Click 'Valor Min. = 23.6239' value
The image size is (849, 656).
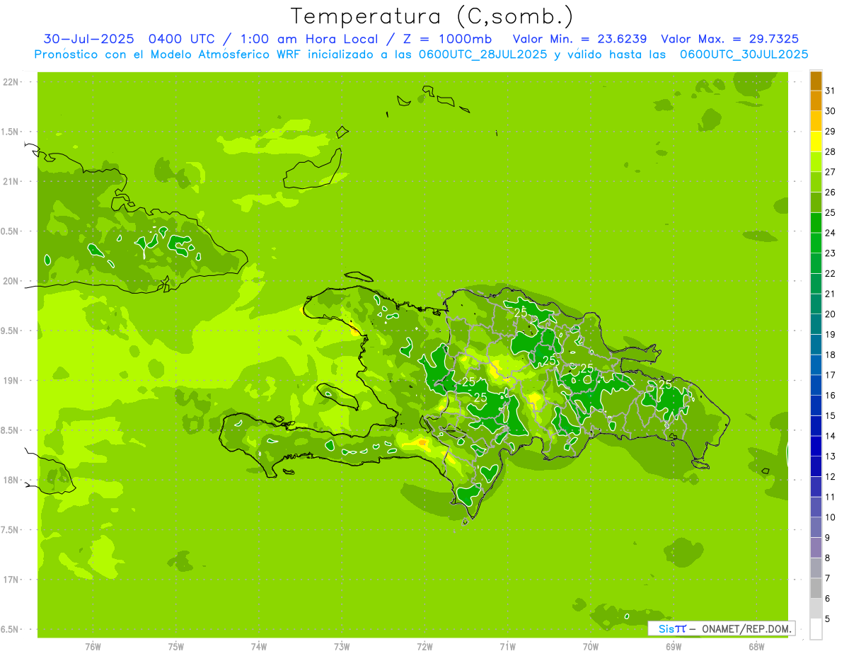click(x=582, y=39)
